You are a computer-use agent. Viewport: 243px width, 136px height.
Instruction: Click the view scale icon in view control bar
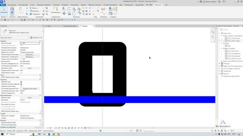pyautogui.click(x=49, y=128)
